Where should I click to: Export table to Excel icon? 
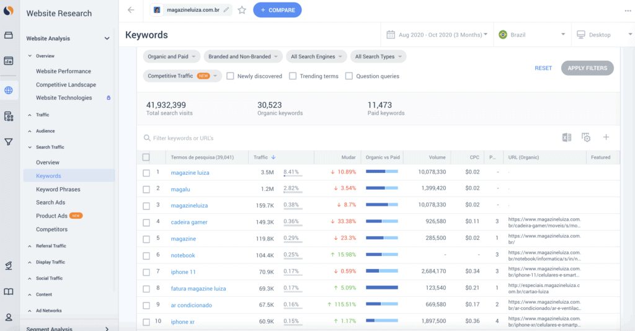(x=567, y=138)
